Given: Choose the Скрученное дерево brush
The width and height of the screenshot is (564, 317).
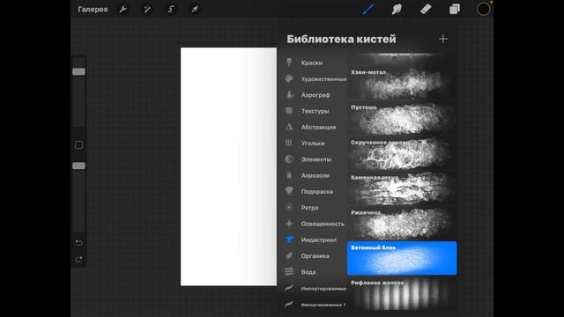Looking at the screenshot, I should 402,153.
